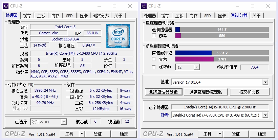Tick the 线程数 checkbox
The image size is (278, 140).
[x=154, y=67]
